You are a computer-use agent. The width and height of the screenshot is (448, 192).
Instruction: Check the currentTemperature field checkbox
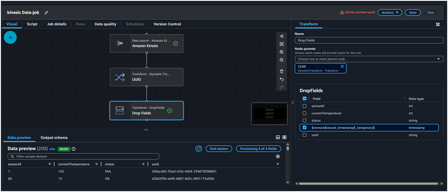tap(305, 113)
